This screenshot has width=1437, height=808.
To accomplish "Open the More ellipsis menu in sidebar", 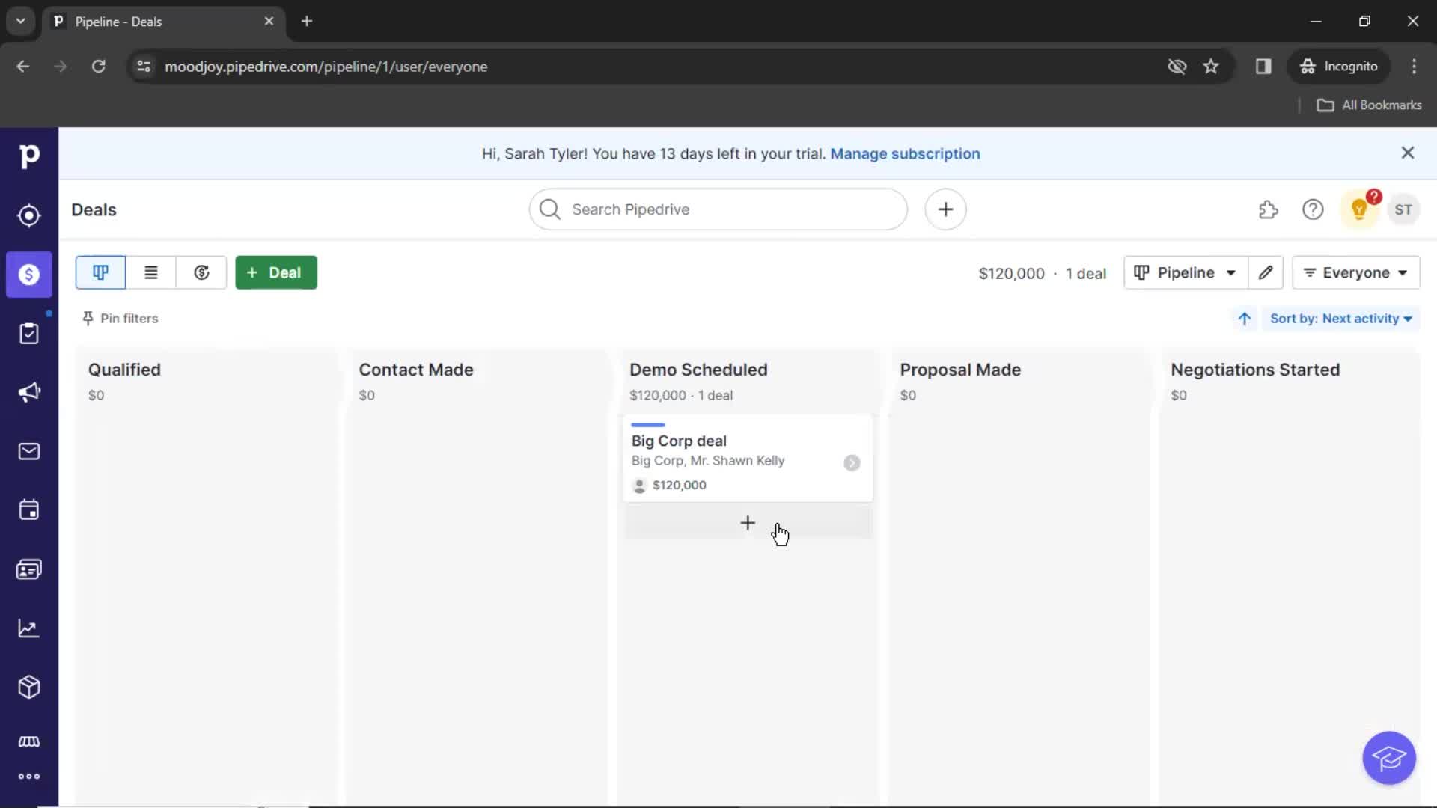I will click(x=29, y=777).
